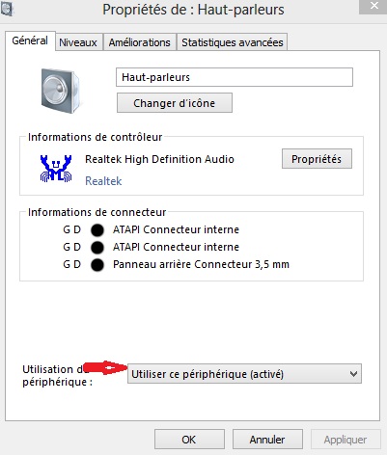Open the Améliorations tab
The height and width of the screenshot is (455, 387).
click(139, 42)
